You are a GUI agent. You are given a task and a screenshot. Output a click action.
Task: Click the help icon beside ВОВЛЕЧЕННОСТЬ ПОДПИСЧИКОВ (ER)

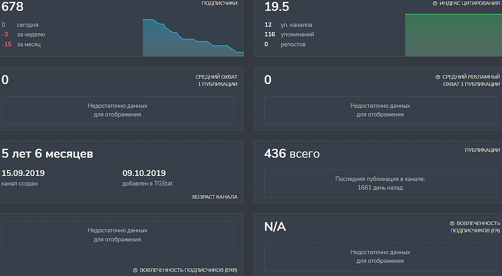452,224
